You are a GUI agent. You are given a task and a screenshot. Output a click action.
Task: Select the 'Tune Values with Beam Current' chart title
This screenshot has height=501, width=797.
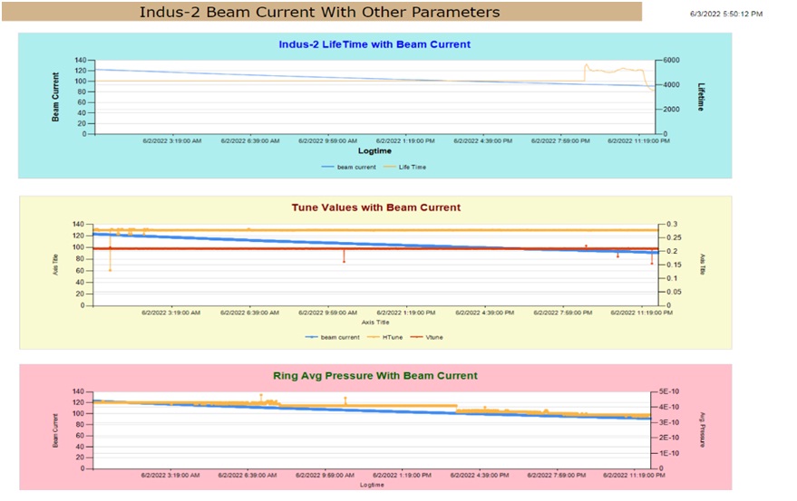pos(376,207)
